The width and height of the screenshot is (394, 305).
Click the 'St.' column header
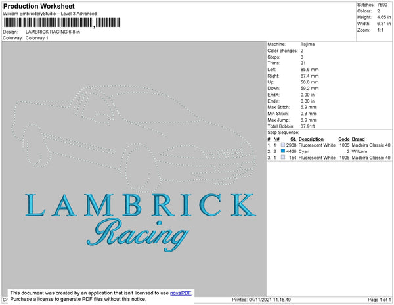pyautogui.click(x=294, y=139)
